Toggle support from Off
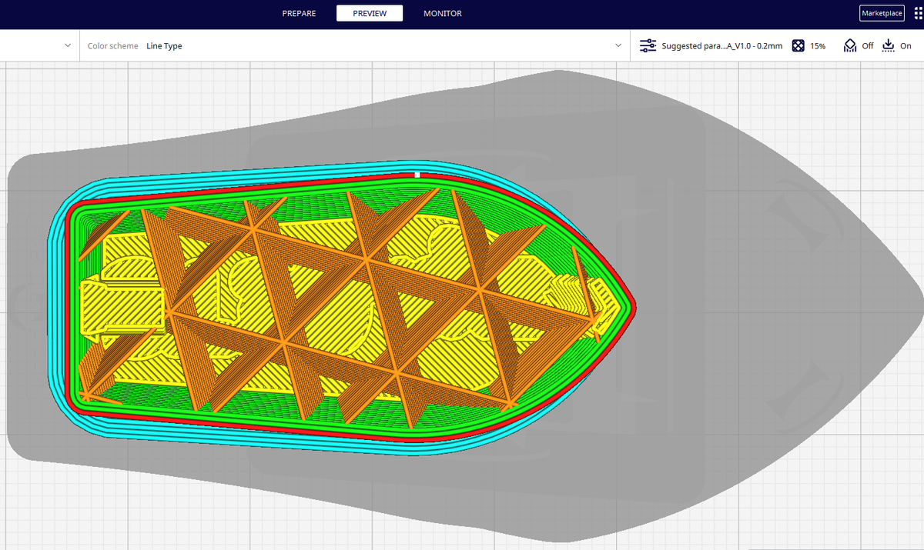Image resolution: width=924 pixels, height=550 pixels. point(866,45)
